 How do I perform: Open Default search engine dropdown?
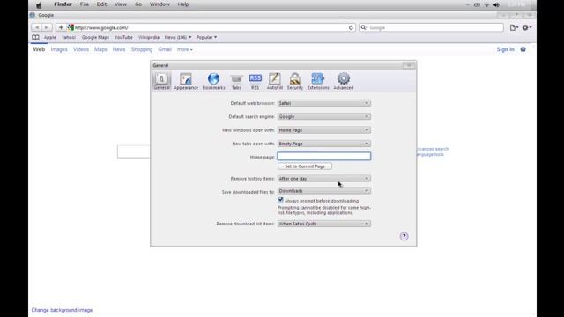(x=323, y=116)
